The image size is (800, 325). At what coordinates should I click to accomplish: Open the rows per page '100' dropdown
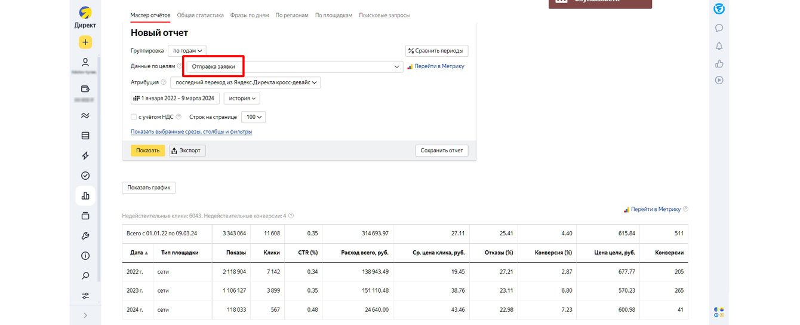pyautogui.click(x=254, y=117)
